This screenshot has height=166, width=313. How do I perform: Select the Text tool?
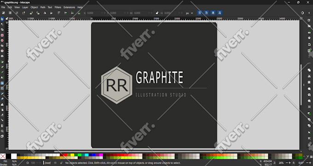pyautogui.click(x=2, y=77)
